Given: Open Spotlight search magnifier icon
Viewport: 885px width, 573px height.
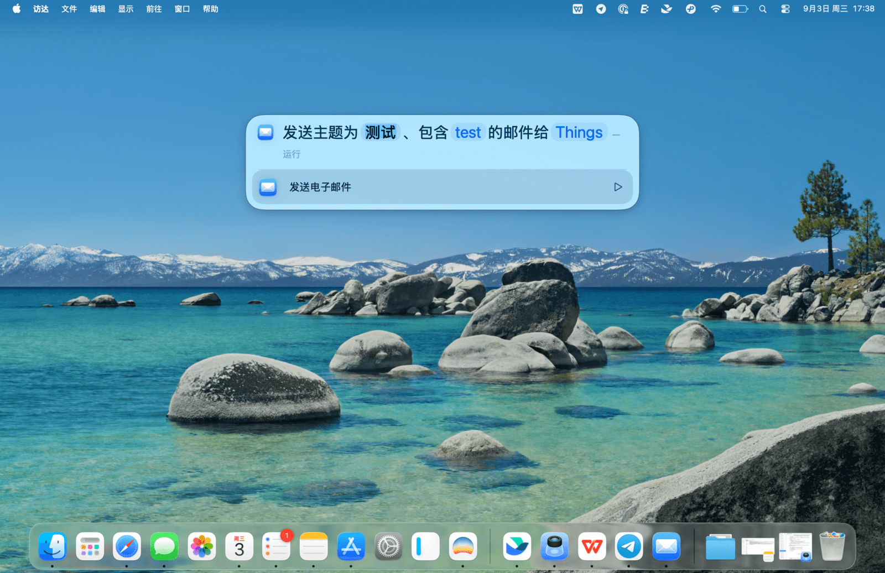Looking at the screenshot, I should [763, 9].
